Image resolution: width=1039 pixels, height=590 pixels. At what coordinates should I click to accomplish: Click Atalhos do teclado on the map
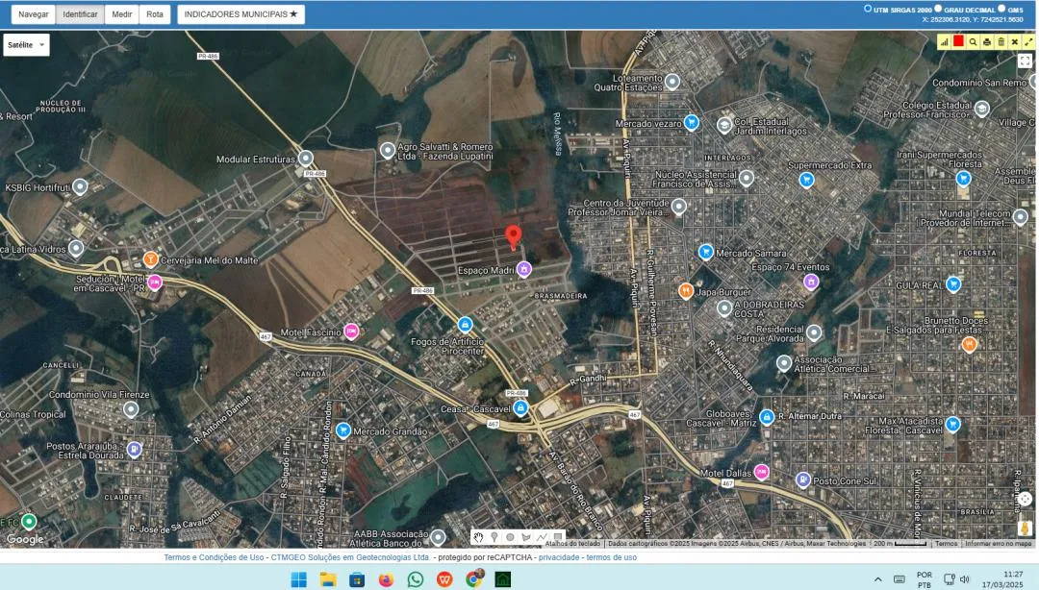573,544
